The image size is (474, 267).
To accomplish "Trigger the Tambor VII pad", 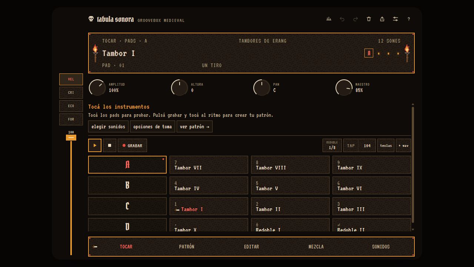I will pos(209,165).
